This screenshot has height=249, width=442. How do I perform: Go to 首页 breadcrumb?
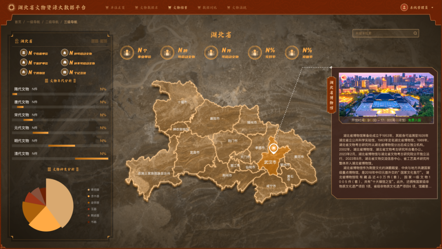tap(18, 22)
